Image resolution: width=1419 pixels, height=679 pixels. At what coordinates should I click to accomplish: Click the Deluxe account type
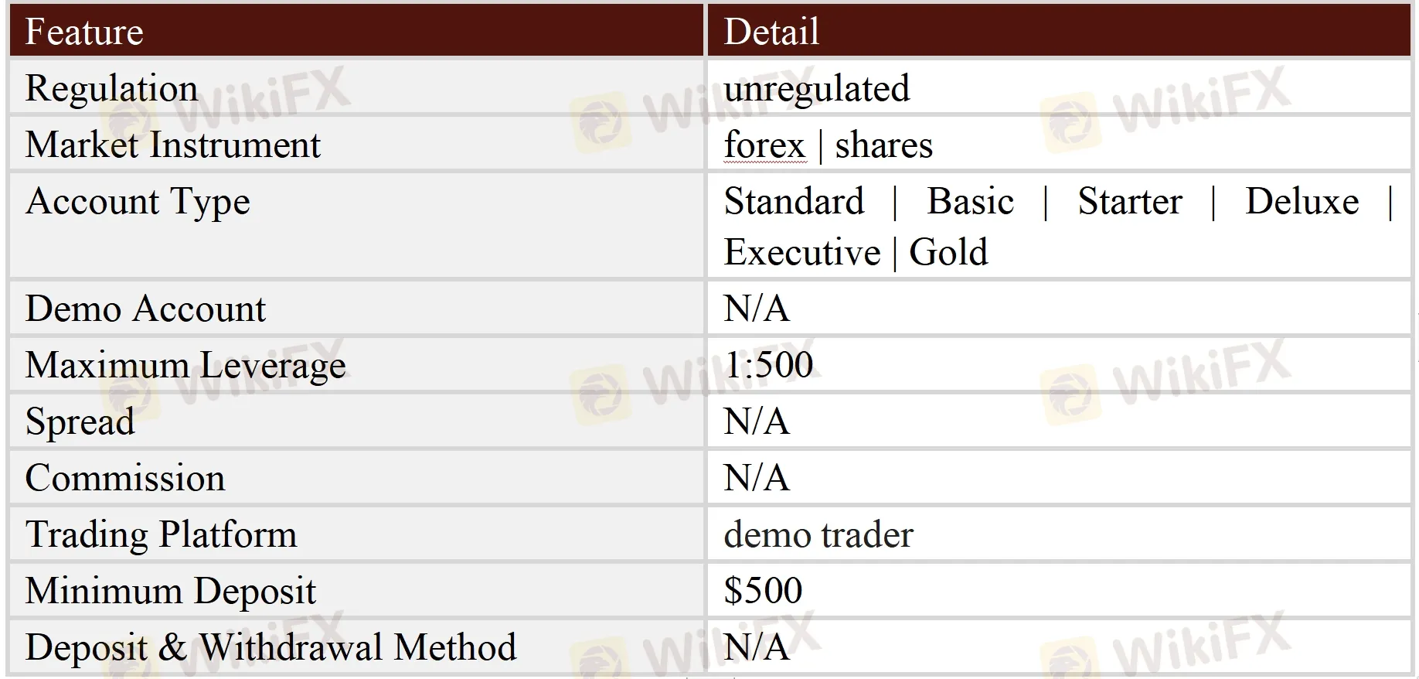1302,202
